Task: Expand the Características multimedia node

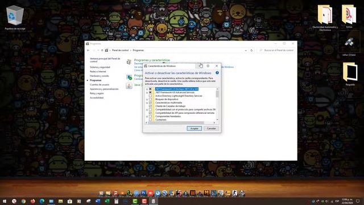Action: pos(147,102)
